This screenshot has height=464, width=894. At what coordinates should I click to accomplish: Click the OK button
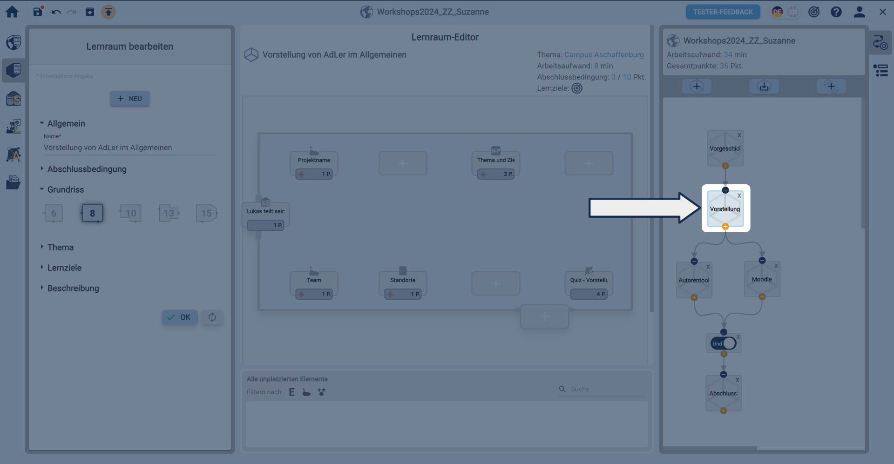click(179, 317)
